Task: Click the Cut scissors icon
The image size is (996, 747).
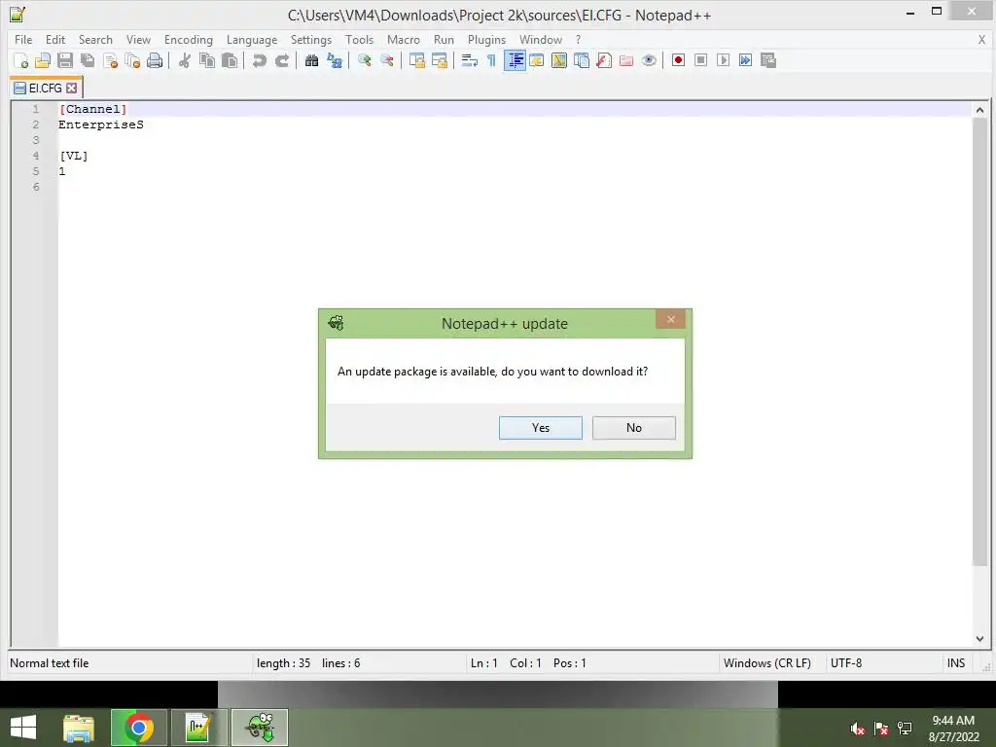Action: click(184, 60)
